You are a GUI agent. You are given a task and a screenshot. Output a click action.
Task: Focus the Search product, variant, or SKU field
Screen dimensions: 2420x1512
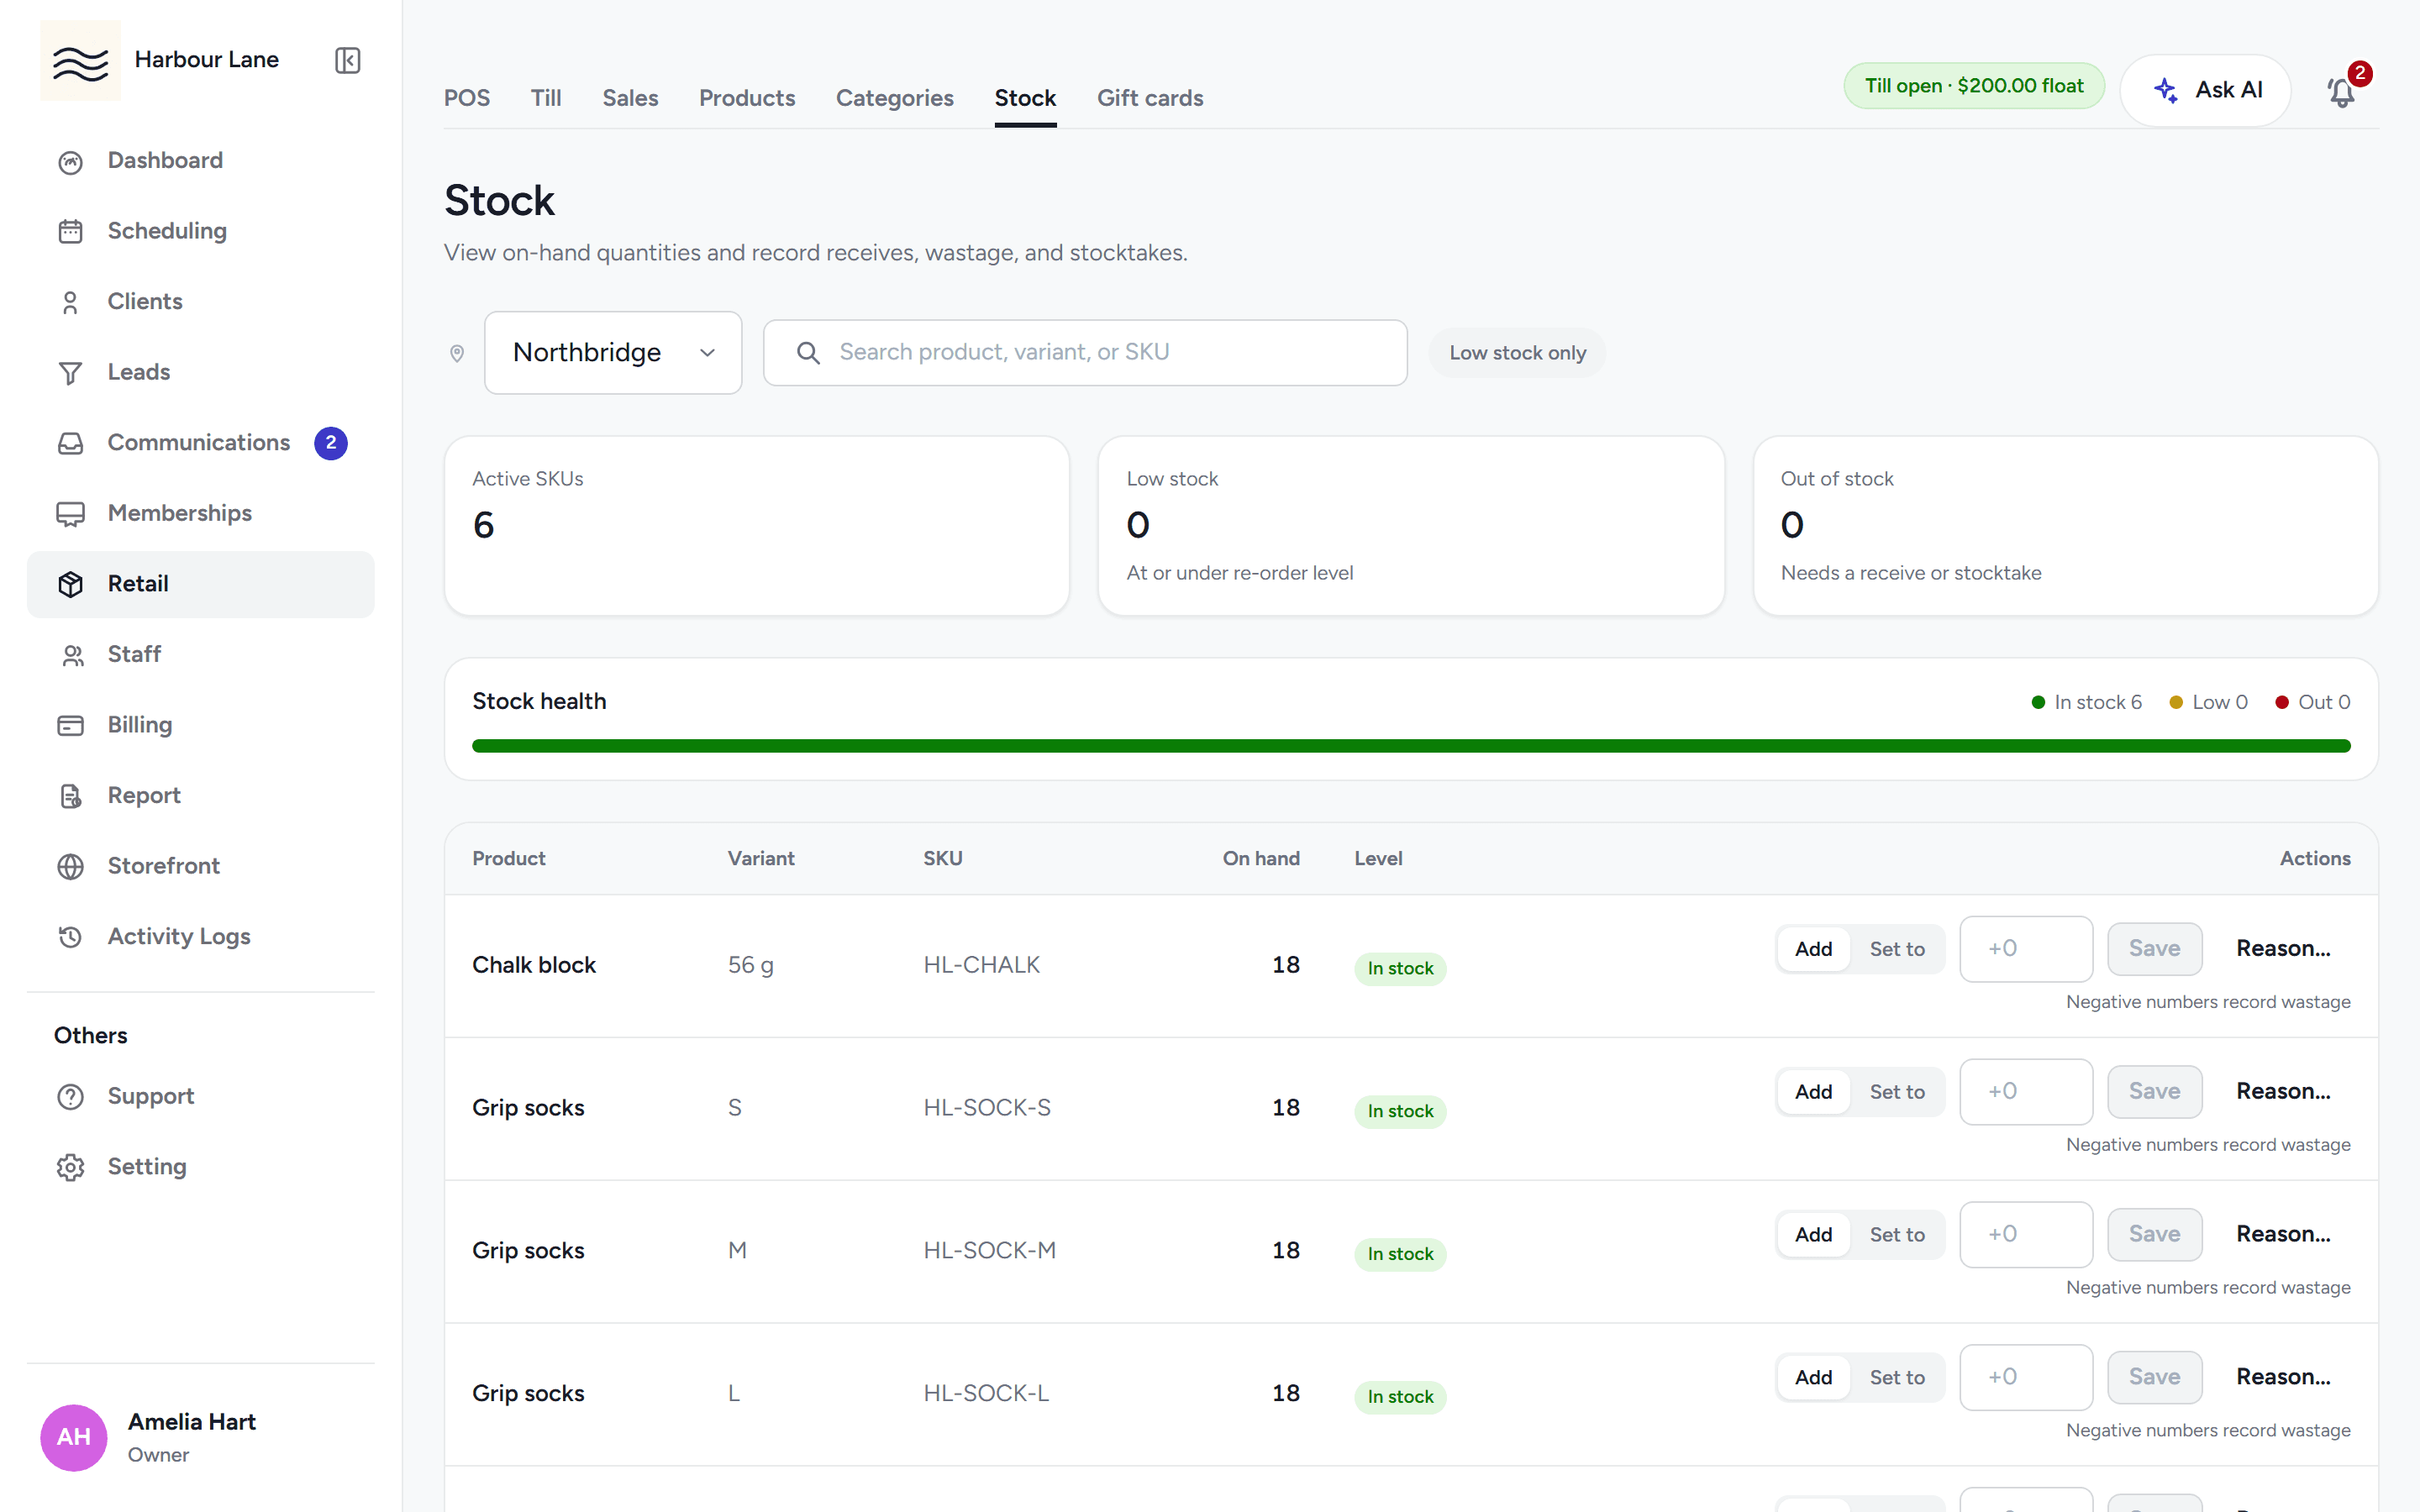coord(1085,353)
